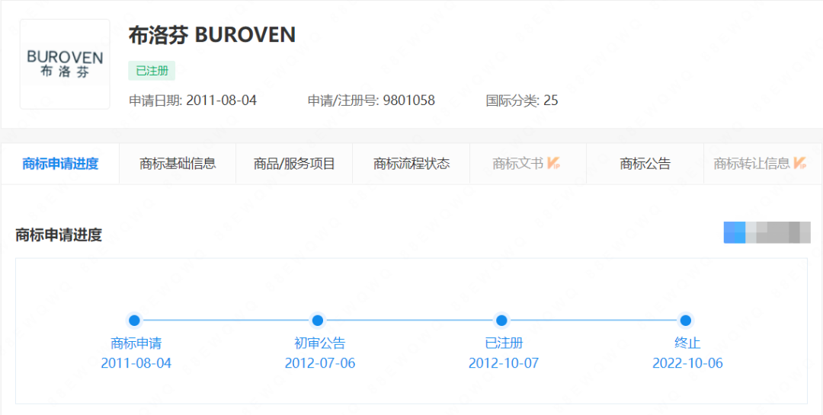823x415 pixels.
Task: Click the 已注册 timeline label
Action: (x=504, y=343)
